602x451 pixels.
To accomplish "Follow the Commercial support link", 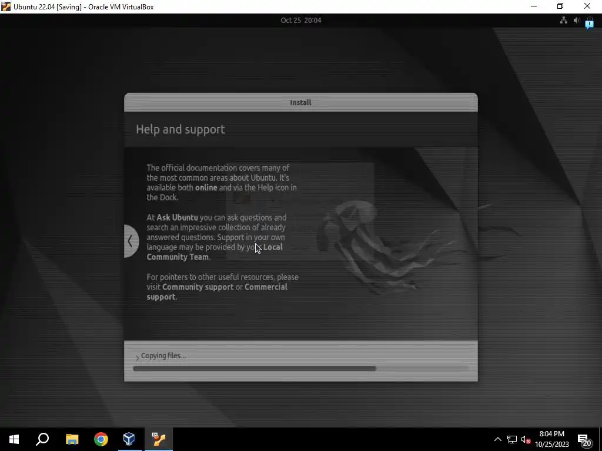I will (x=217, y=292).
